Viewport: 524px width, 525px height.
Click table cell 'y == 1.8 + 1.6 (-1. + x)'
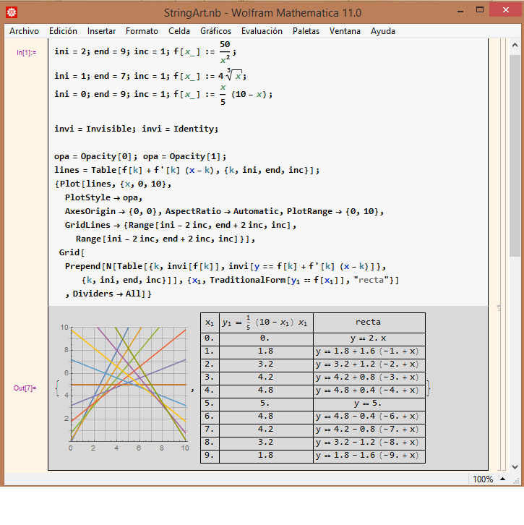369,351
